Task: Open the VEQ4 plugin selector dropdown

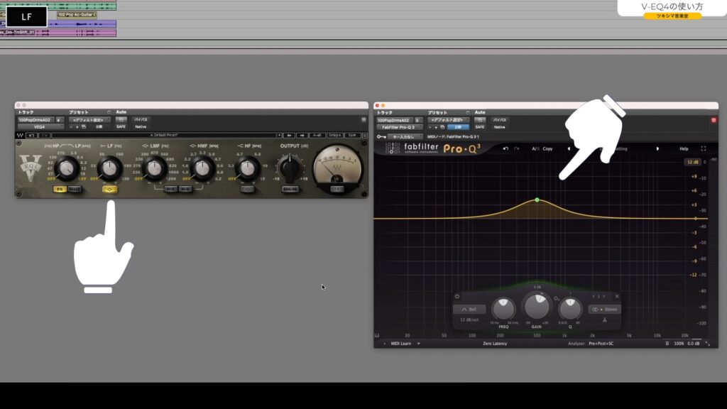Action: coord(40,126)
